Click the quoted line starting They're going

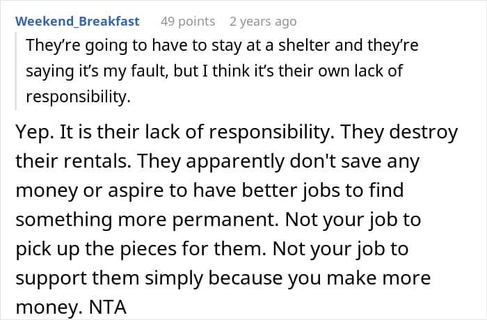[222, 45]
